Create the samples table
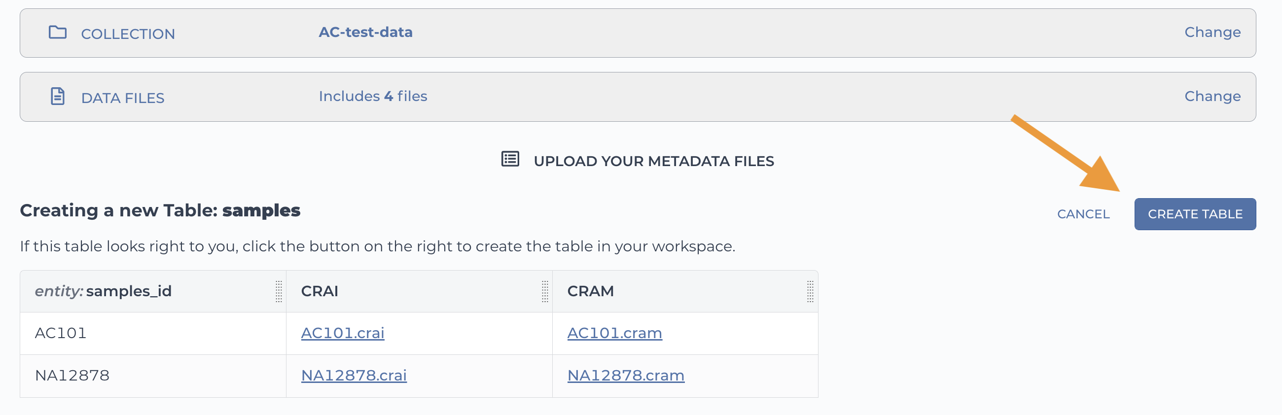This screenshot has height=415, width=1282. 1195,214
